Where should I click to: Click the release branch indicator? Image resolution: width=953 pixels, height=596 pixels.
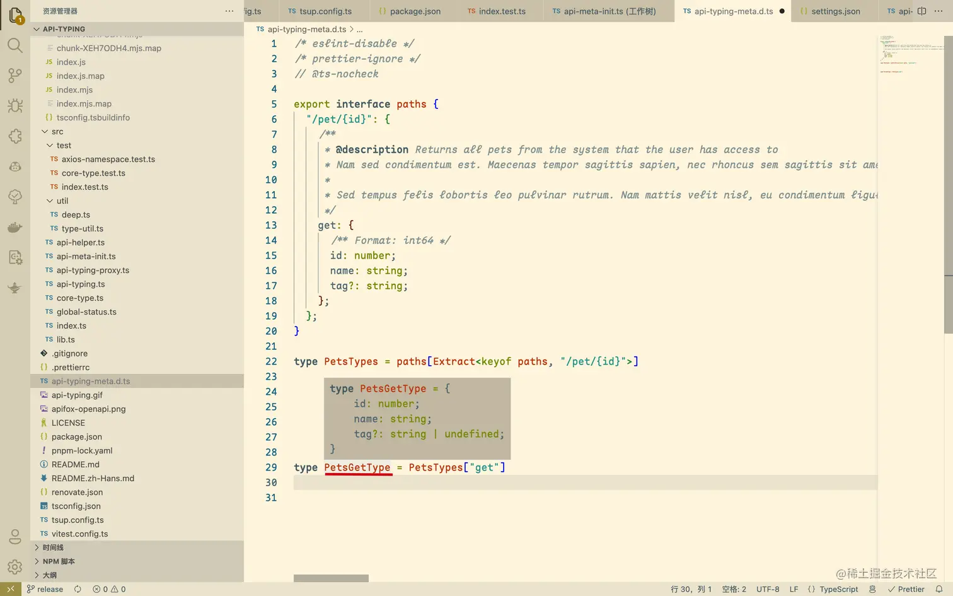coord(45,589)
